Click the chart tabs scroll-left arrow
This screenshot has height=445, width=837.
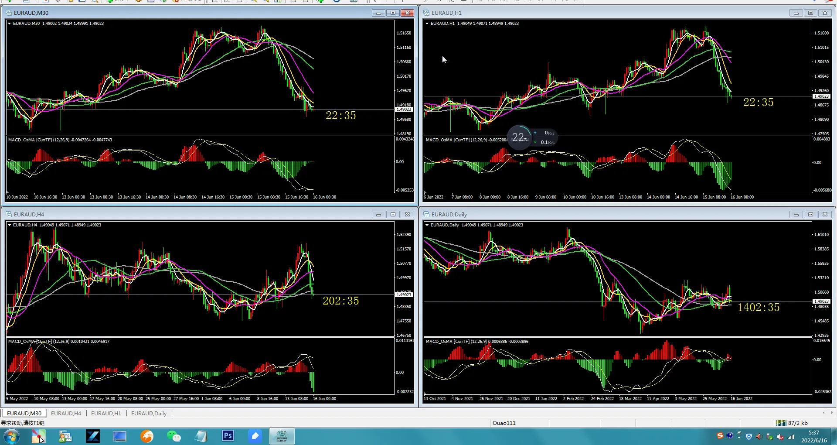[823, 413]
